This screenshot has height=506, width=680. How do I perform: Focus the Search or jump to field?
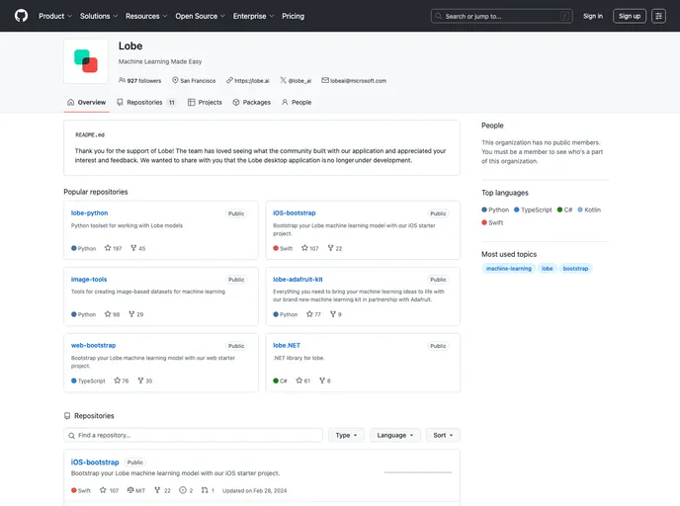point(502,16)
